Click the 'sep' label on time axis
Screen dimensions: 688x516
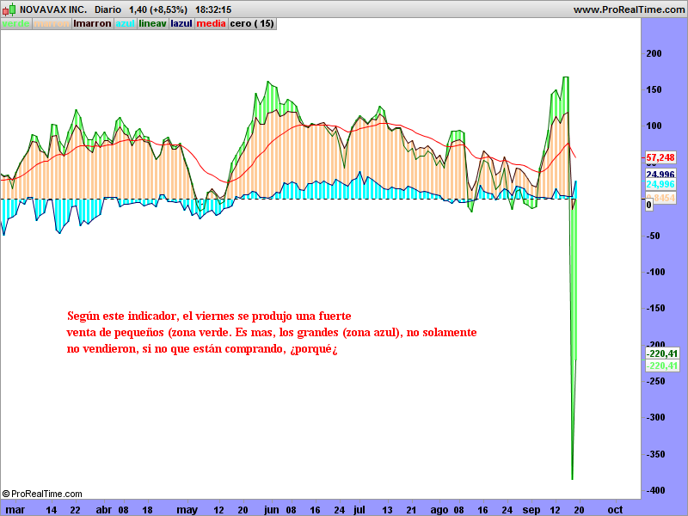533,509
